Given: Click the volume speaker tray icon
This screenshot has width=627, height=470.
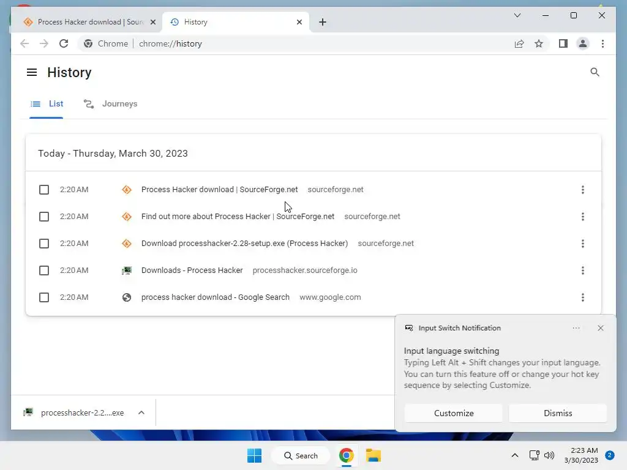Looking at the screenshot, I should pos(549,455).
